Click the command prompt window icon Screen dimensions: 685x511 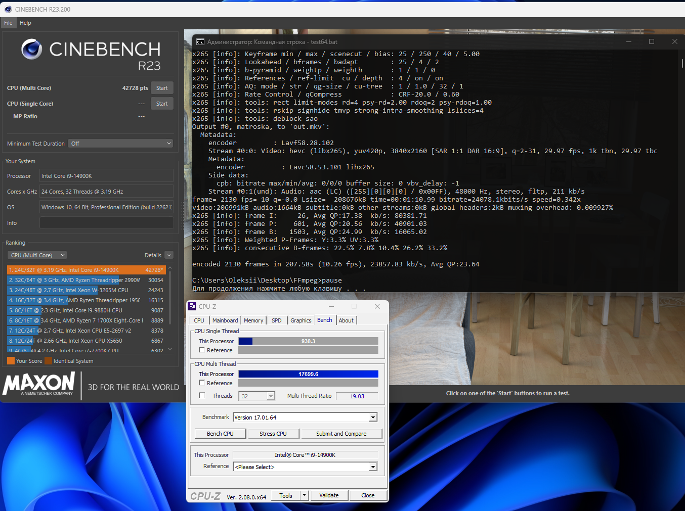(x=200, y=42)
